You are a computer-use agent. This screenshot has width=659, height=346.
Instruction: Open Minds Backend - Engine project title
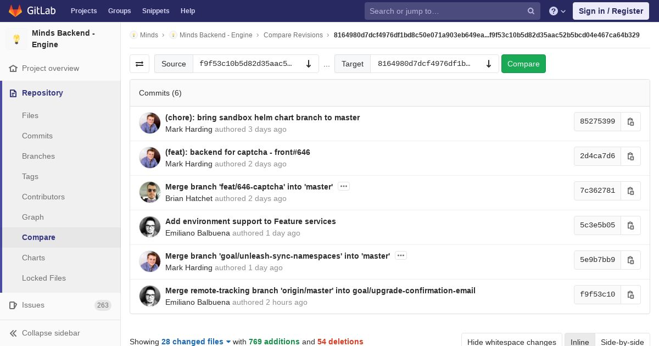(x=63, y=39)
